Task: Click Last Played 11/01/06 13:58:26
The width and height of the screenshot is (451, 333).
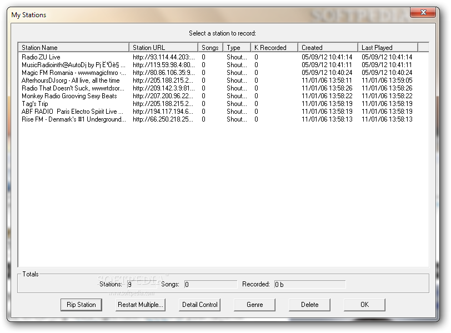Action: (x=387, y=88)
